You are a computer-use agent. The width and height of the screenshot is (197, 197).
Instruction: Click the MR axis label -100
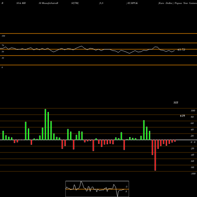(x=193, y=174)
